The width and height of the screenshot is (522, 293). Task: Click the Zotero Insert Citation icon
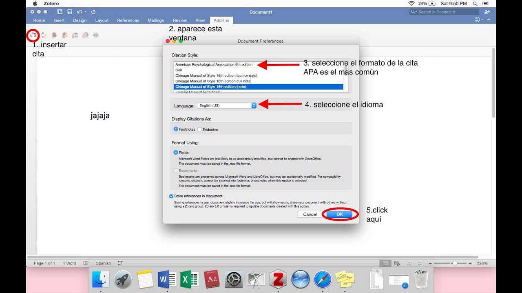tap(33, 35)
